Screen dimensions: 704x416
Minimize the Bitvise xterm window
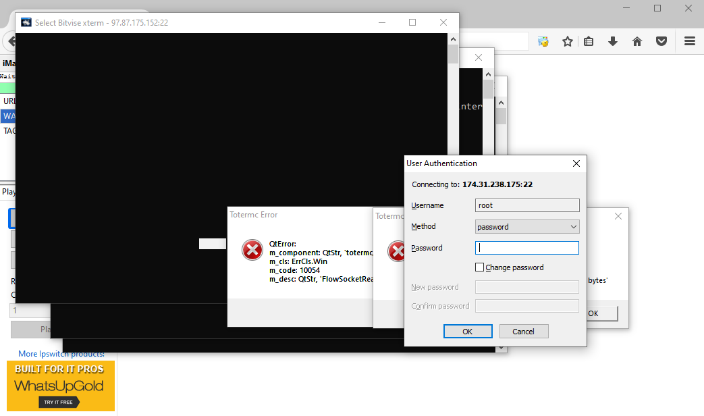[382, 22]
